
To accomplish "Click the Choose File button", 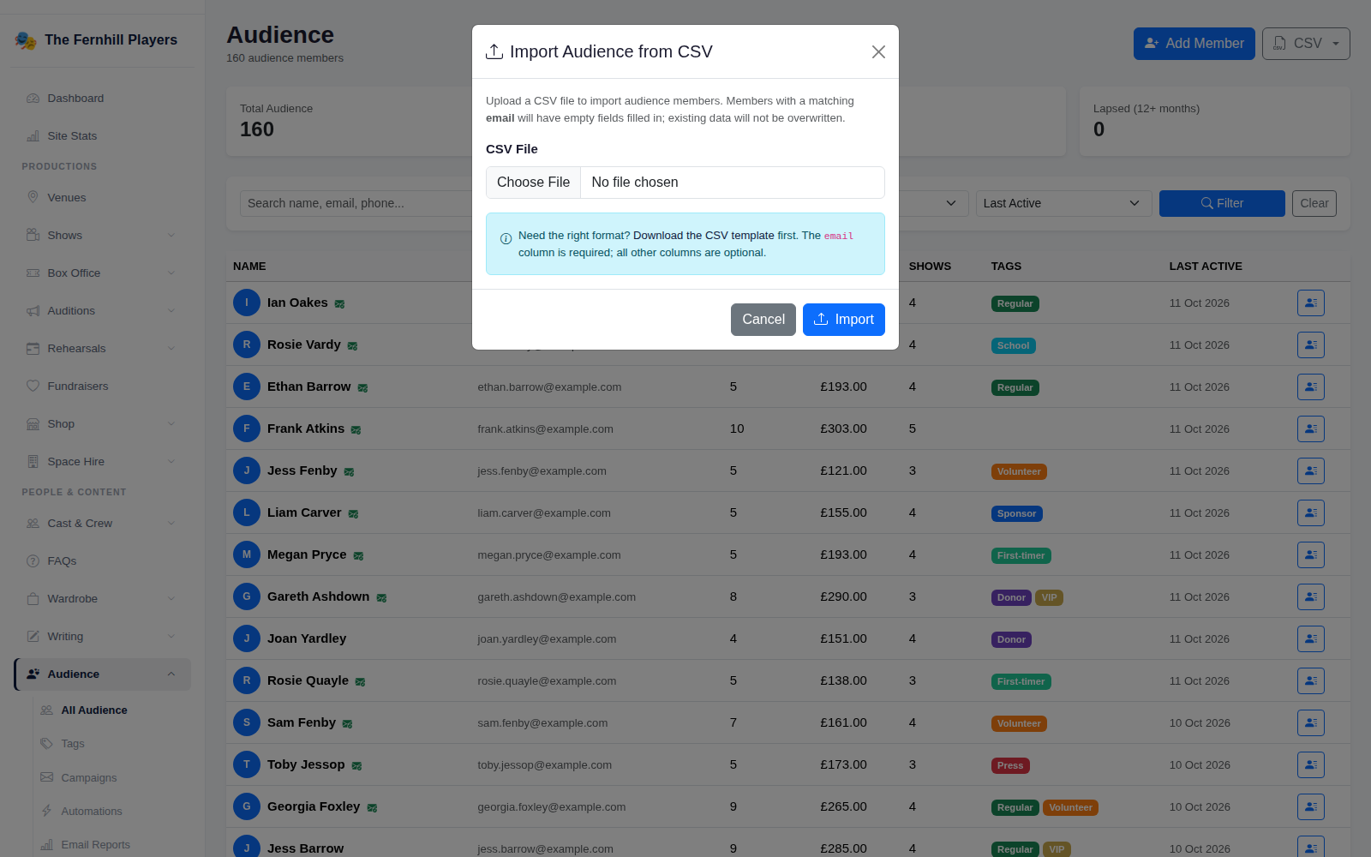I will click(533, 183).
